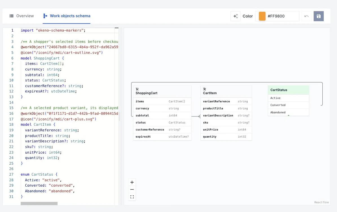Click the Converted value in CartStatus node
The image size is (337, 212).
[288, 105]
